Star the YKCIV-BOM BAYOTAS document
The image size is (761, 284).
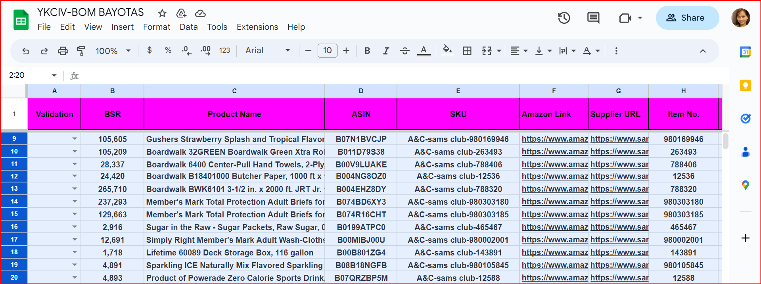pos(162,13)
